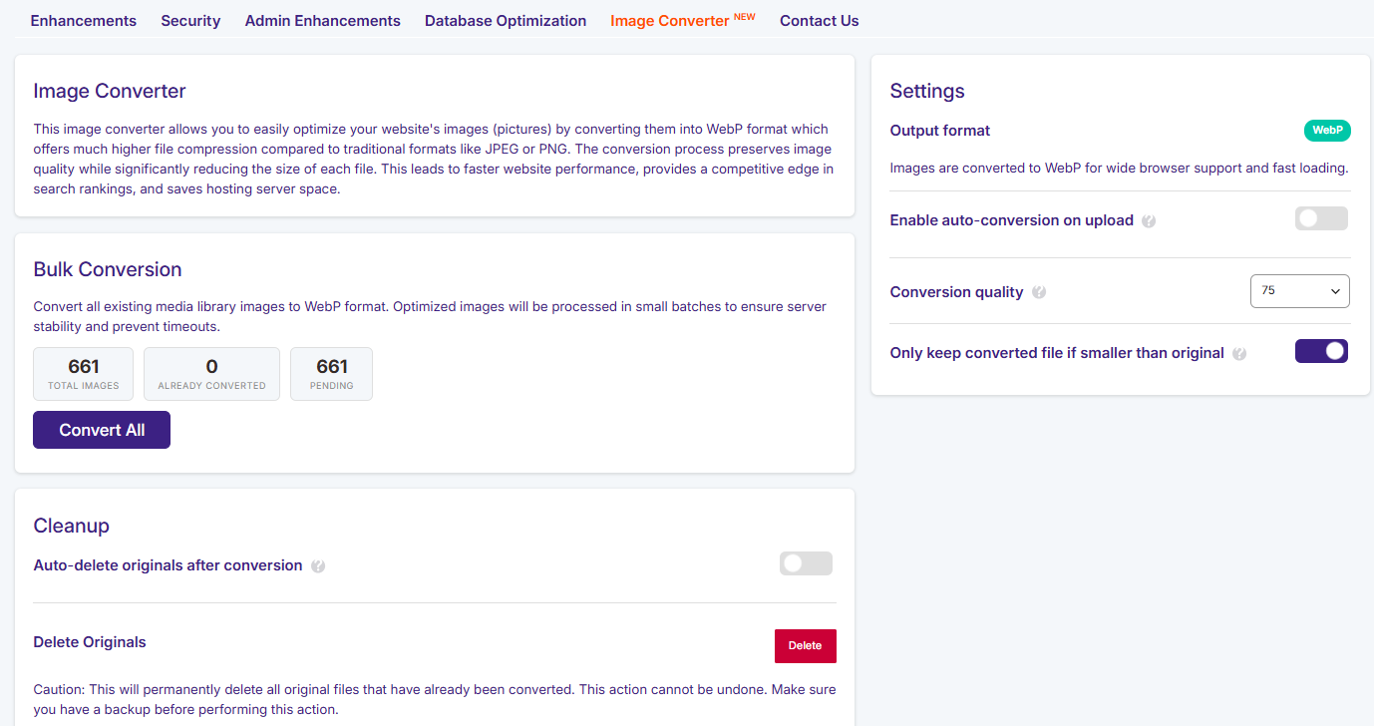Go to Admin Enhancements tab
Image resolution: width=1374 pixels, height=726 pixels.
[323, 20]
